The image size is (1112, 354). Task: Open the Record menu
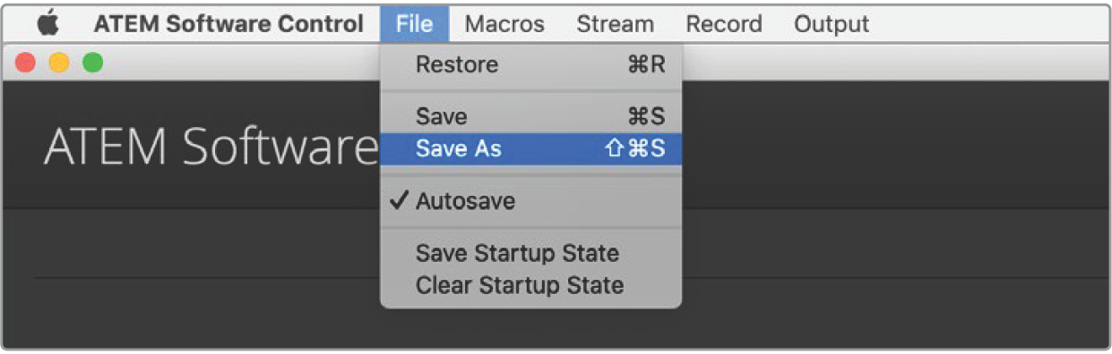click(x=723, y=24)
